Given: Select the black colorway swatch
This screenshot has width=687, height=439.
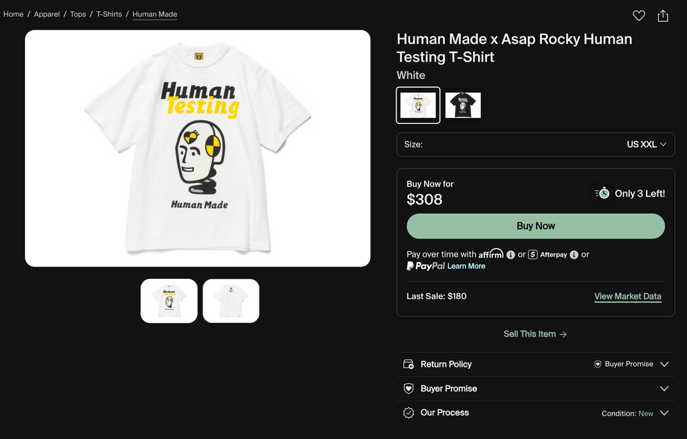Looking at the screenshot, I should [x=463, y=105].
